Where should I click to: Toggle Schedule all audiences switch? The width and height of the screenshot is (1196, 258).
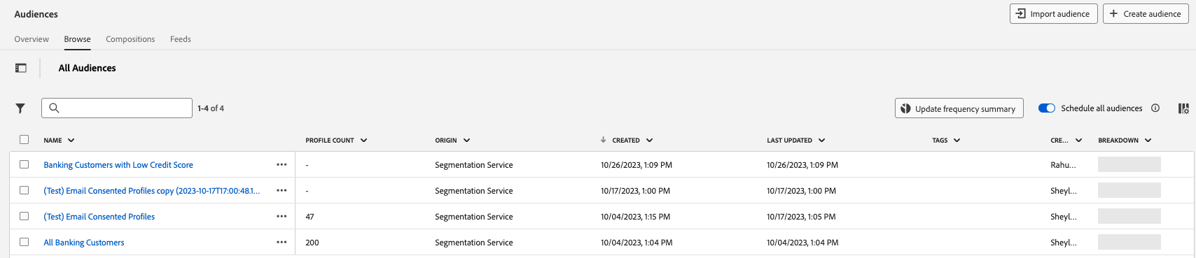(1047, 108)
